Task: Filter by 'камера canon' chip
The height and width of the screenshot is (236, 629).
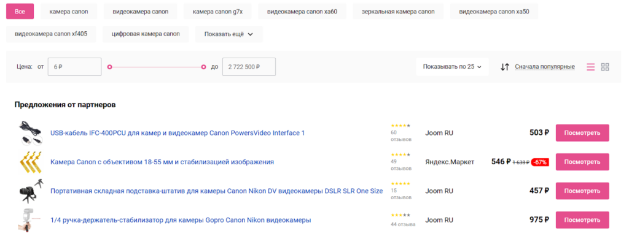Action: point(69,12)
